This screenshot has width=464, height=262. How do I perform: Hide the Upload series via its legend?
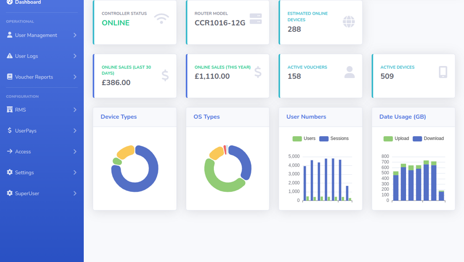point(396,139)
